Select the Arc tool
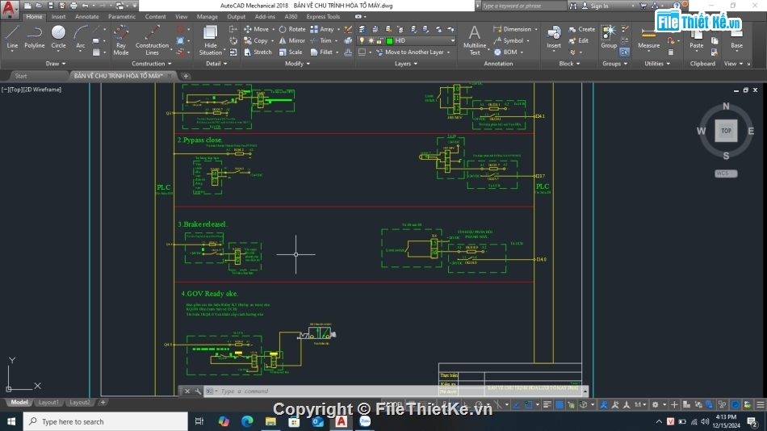 click(80, 38)
